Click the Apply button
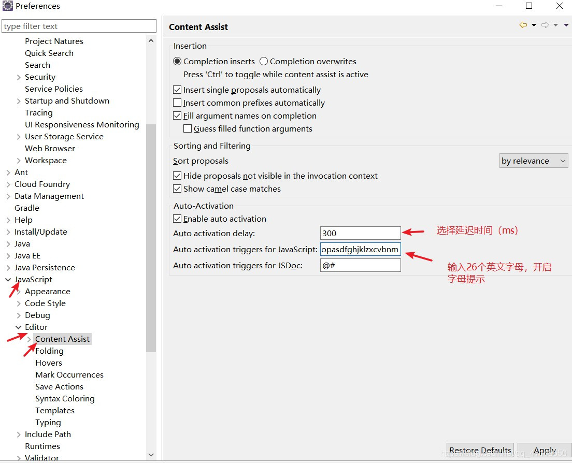Image resolution: width=572 pixels, height=463 pixels. pyautogui.click(x=545, y=451)
